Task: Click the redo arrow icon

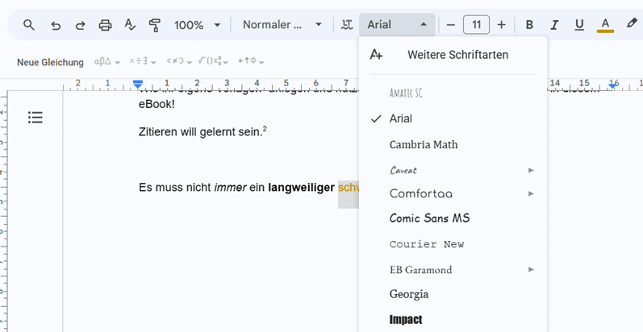Action: coord(80,25)
